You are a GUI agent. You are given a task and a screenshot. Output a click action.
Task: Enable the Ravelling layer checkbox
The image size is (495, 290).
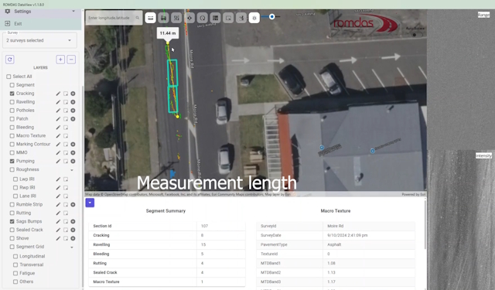[12, 102]
